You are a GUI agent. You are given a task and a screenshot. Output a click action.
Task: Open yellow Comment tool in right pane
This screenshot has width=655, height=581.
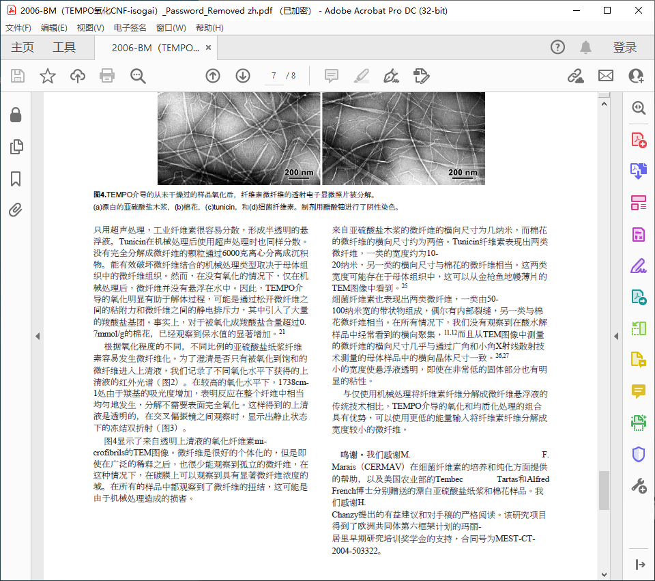[639, 391]
